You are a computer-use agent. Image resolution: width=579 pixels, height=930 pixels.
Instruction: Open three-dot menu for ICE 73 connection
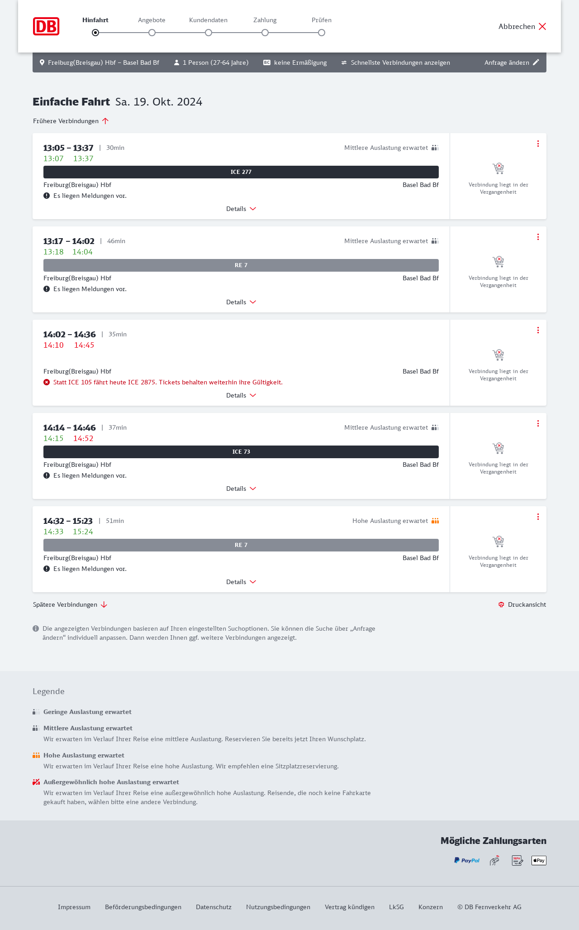point(538,423)
